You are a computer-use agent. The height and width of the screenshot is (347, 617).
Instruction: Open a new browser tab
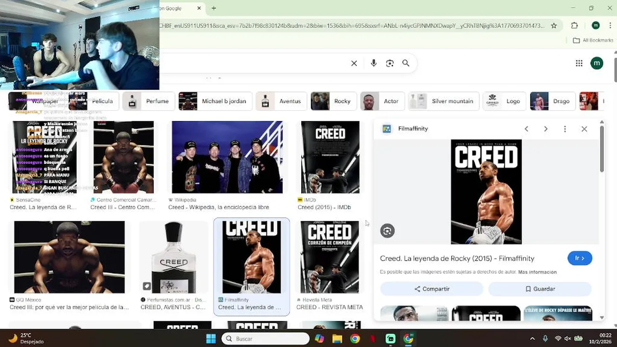[x=214, y=8]
